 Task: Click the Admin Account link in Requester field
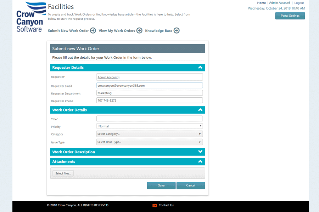click(x=107, y=78)
